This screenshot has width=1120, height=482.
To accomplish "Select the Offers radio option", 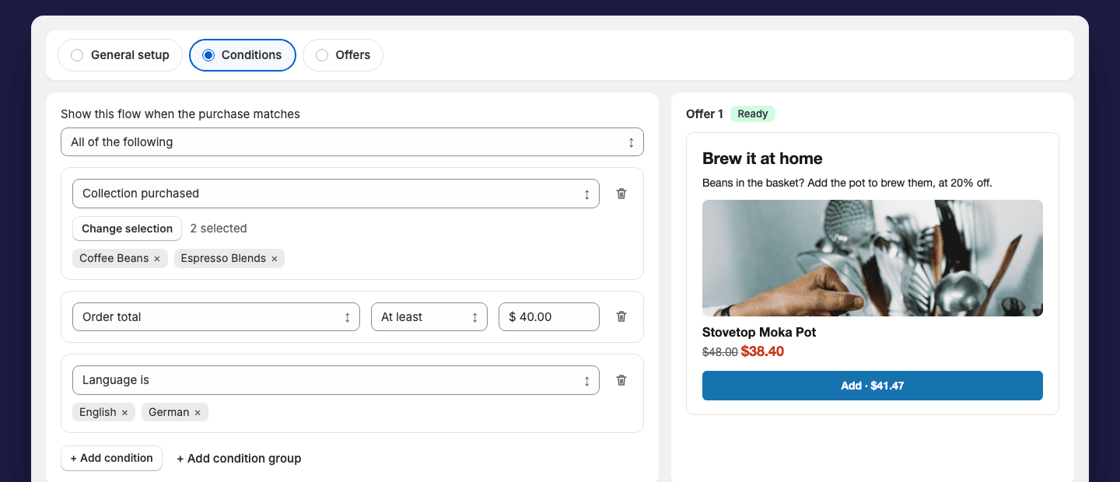I will pos(343,55).
